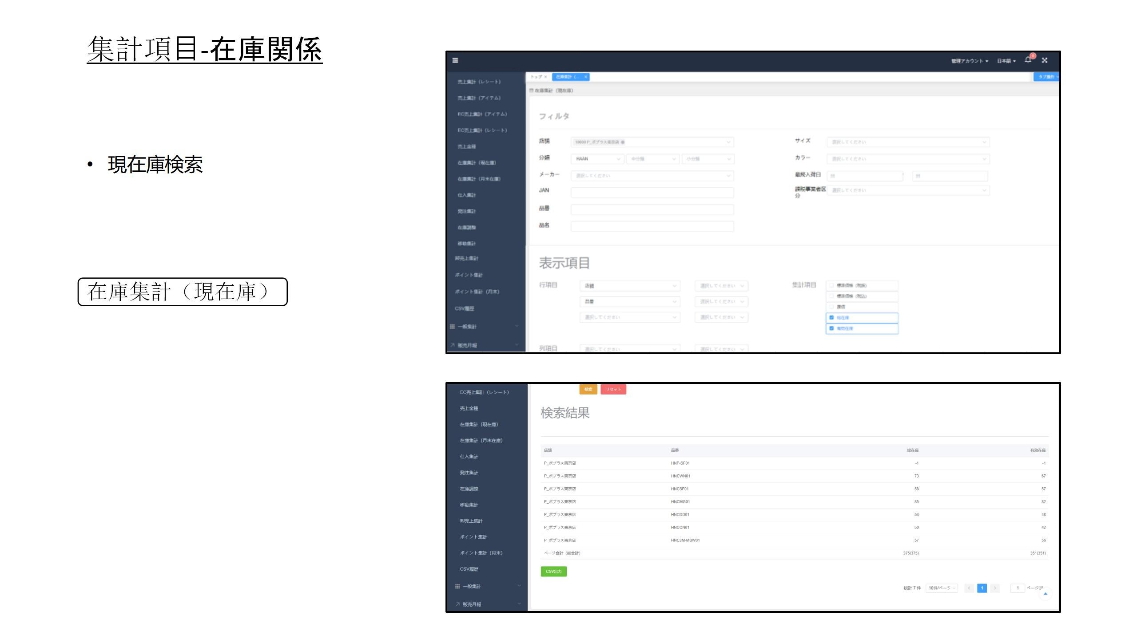
Task: Click the green CSV出力 button
Action: 553,572
